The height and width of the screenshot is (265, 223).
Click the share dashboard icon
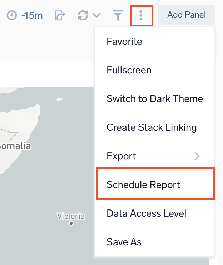click(x=60, y=15)
